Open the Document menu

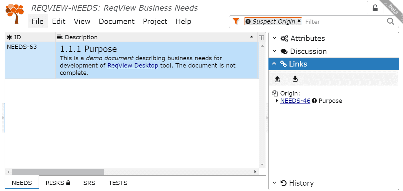click(117, 21)
